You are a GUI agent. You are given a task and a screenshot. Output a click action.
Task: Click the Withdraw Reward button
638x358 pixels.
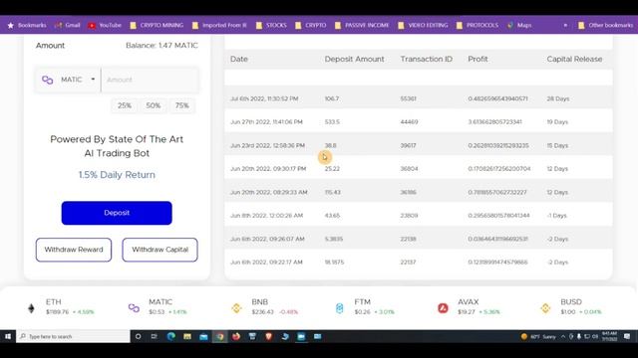tap(74, 250)
